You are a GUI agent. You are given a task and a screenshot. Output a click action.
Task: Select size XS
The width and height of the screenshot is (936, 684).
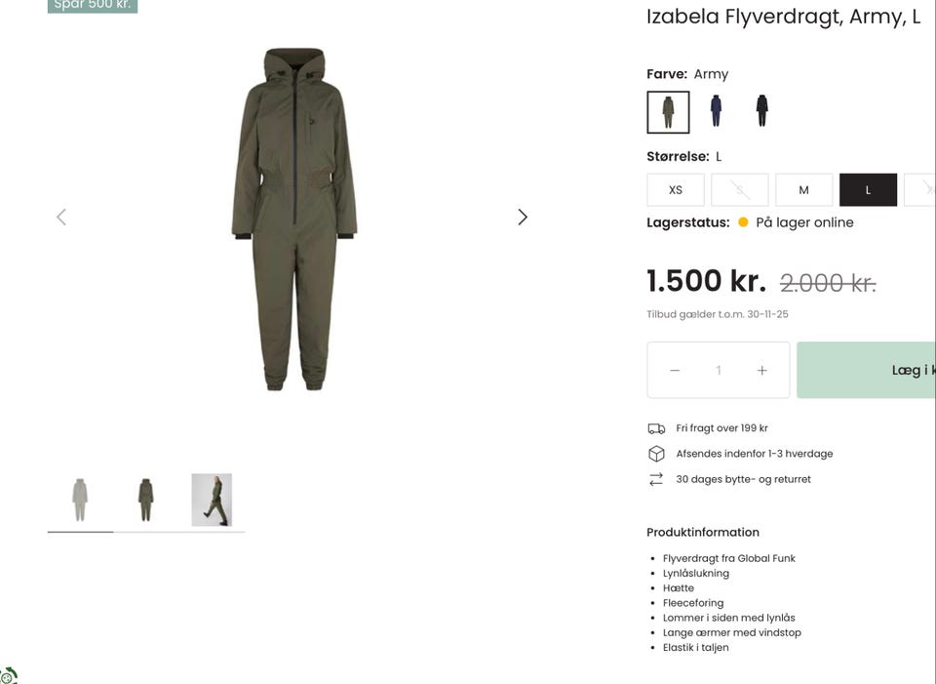point(676,190)
